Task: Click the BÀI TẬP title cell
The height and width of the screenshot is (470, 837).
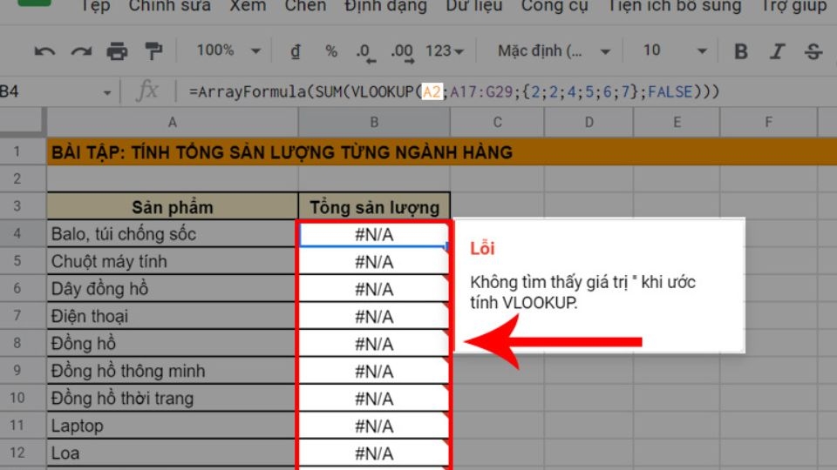Action: coord(442,151)
